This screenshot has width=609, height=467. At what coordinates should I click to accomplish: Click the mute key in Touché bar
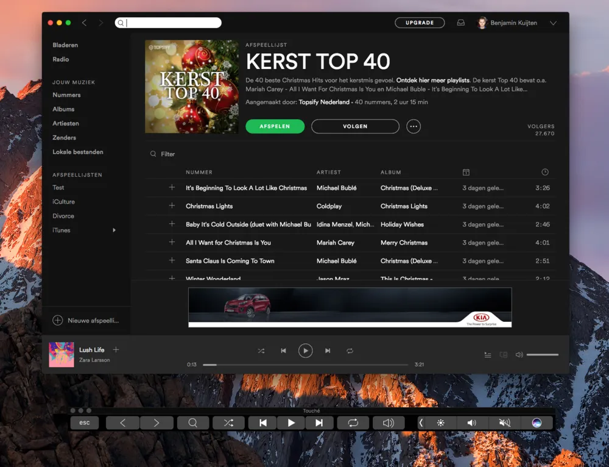tap(504, 422)
